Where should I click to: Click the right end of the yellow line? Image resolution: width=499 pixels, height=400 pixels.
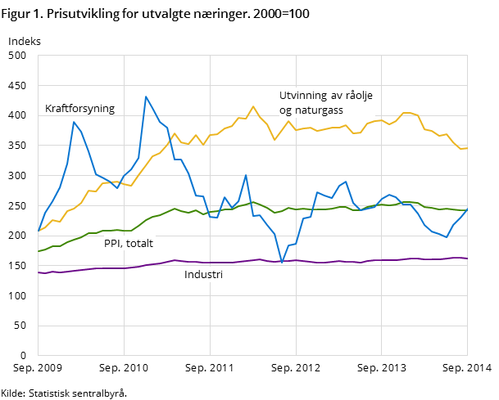point(466,148)
